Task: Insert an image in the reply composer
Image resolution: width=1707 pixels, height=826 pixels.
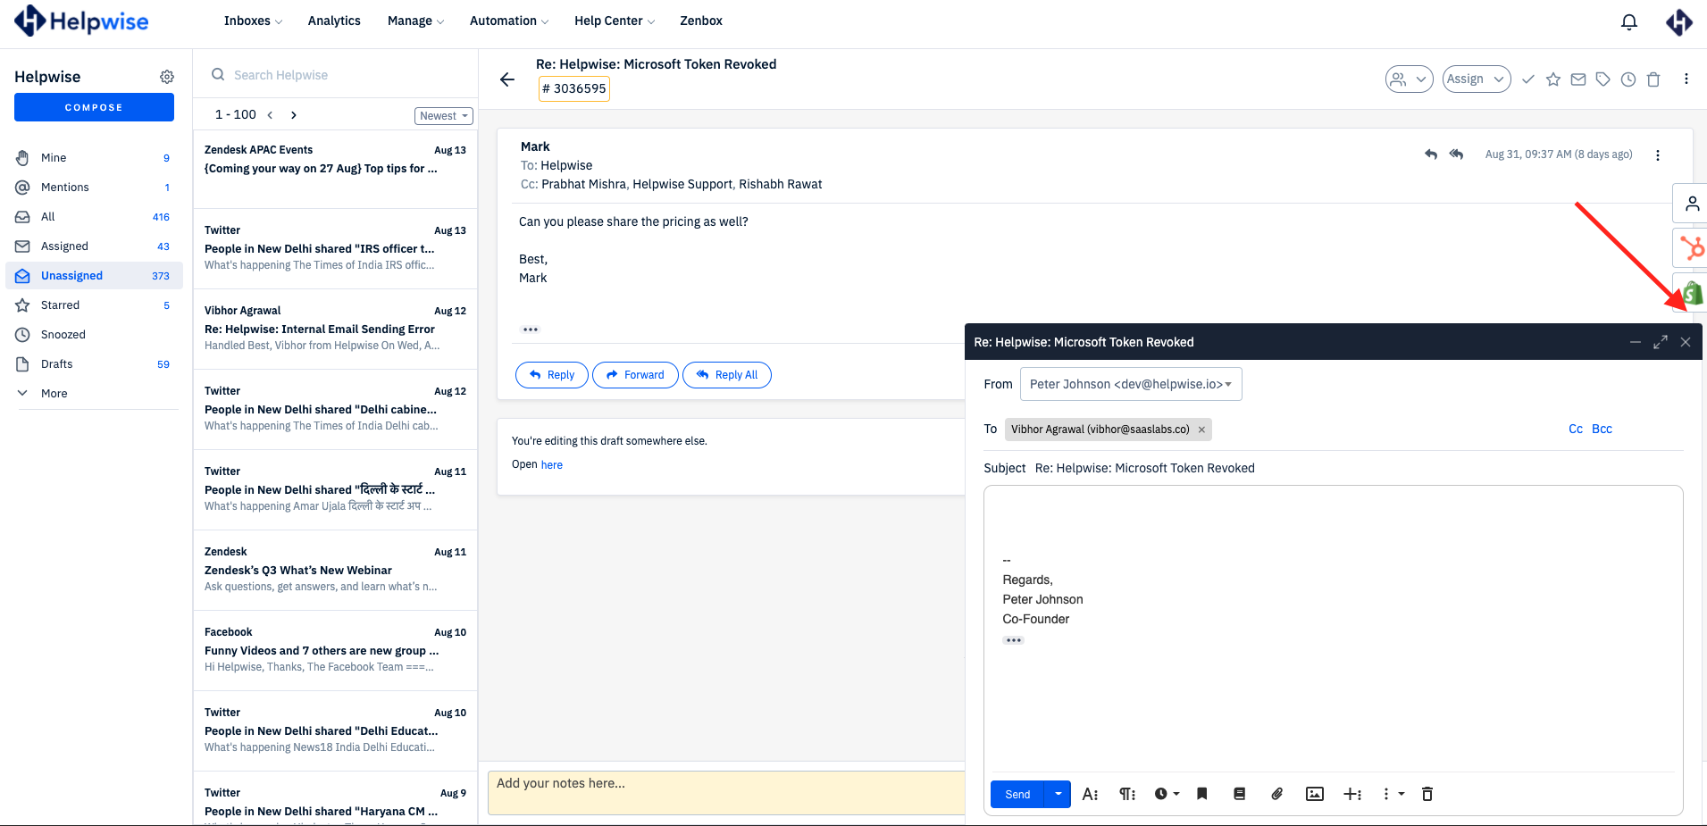Action: point(1314,794)
